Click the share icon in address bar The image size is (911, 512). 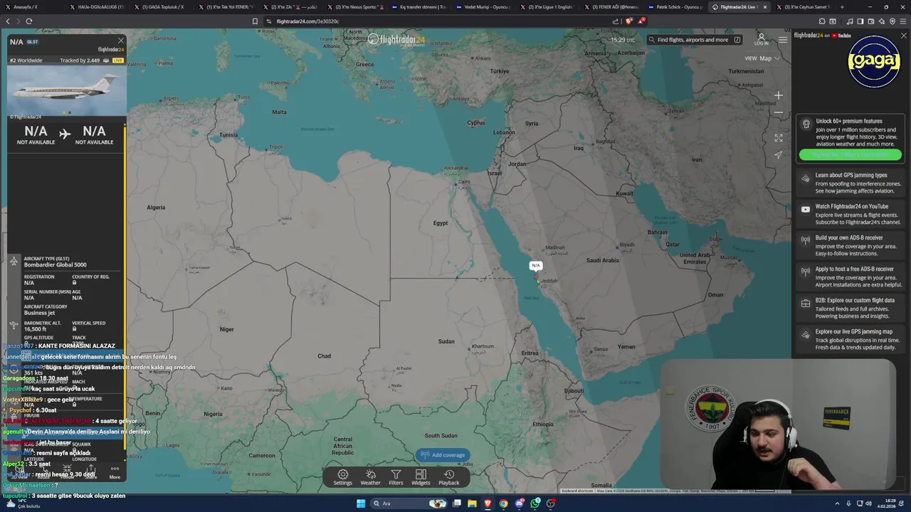(616, 21)
